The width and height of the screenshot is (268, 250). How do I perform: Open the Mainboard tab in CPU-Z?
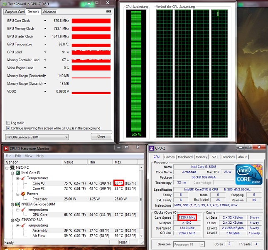[185, 157]
